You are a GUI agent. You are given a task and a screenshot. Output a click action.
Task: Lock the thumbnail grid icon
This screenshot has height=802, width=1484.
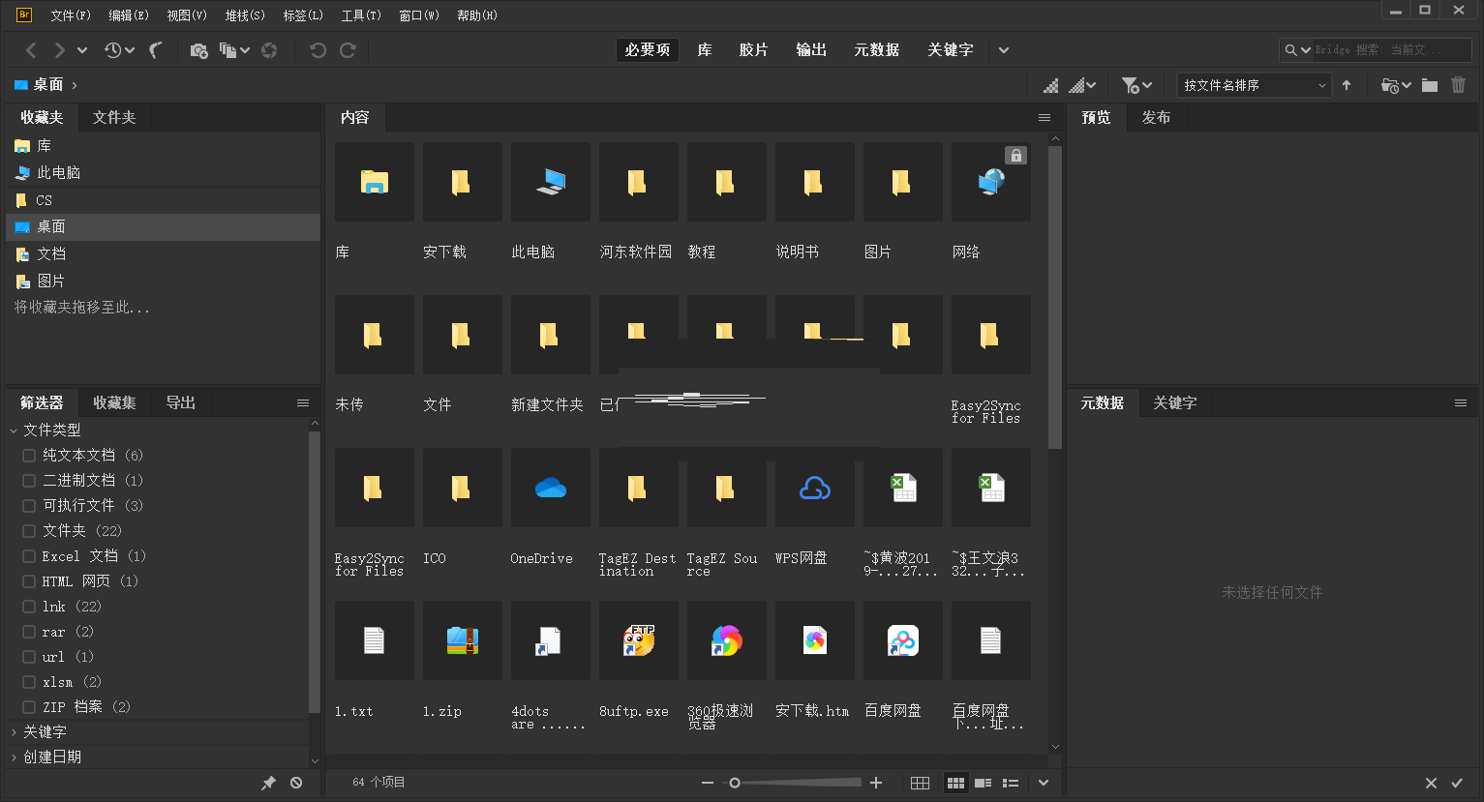pos(921,783)
